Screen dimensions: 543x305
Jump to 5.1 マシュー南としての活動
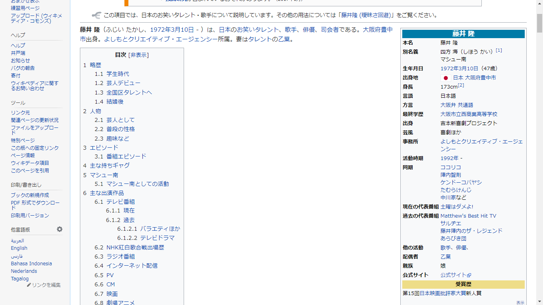coord(132,184)
